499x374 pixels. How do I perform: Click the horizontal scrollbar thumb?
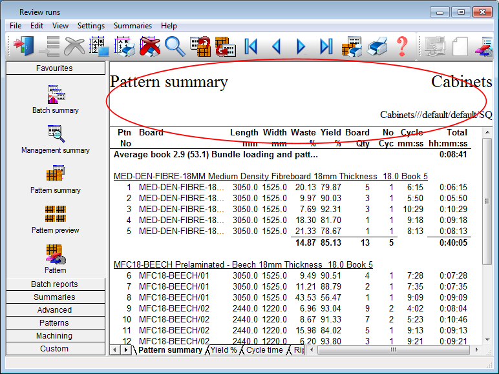pyautogui.click(x=394, y=350)
